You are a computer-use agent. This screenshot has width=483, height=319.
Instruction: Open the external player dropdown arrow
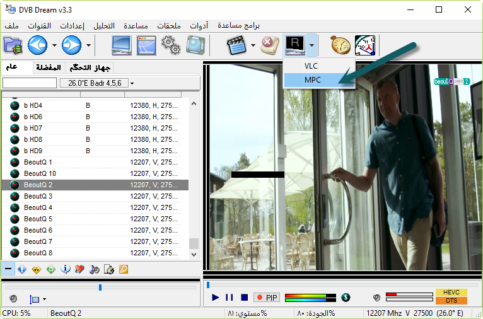click(311, 45)
